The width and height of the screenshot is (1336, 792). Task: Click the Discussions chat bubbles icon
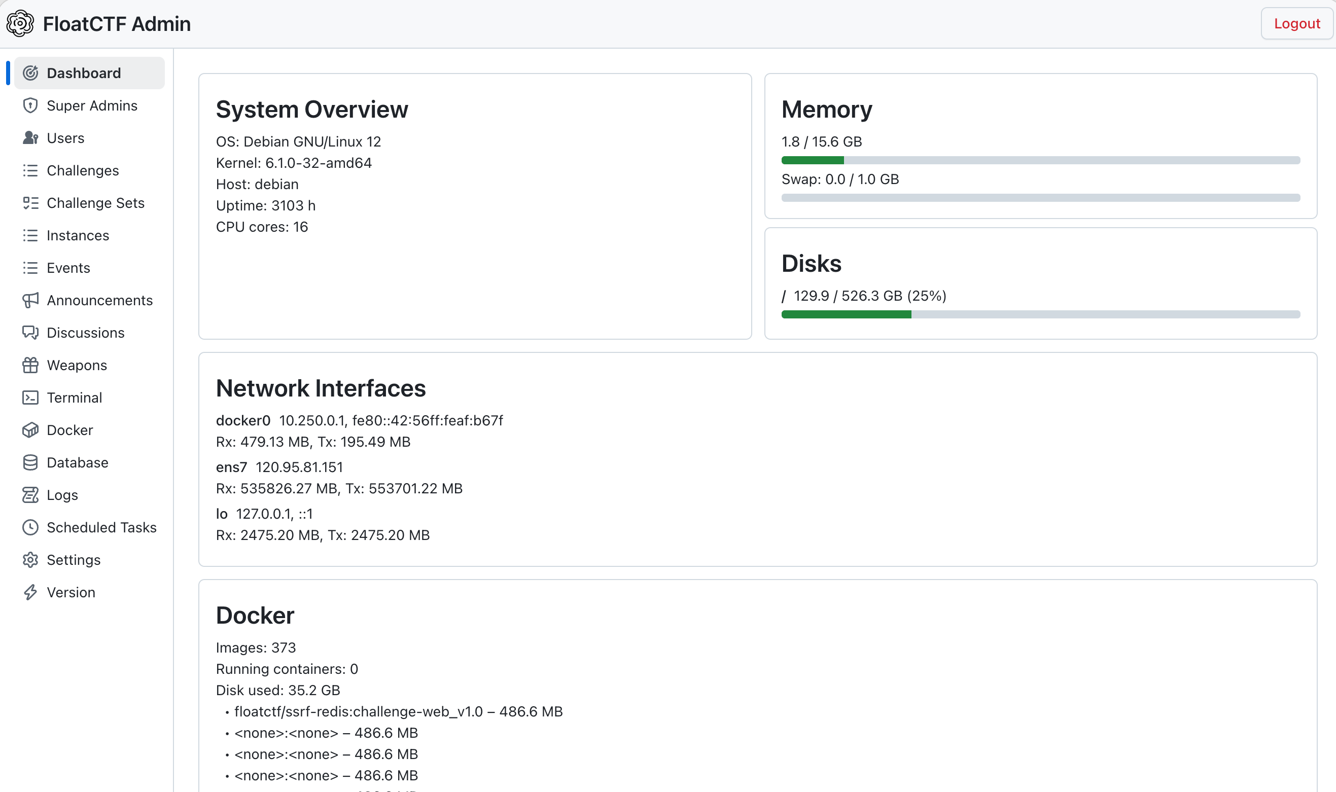(x=30, y=333)
